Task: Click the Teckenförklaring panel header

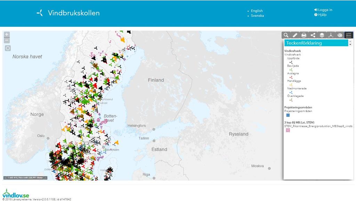Action: (x=316, y=43)
